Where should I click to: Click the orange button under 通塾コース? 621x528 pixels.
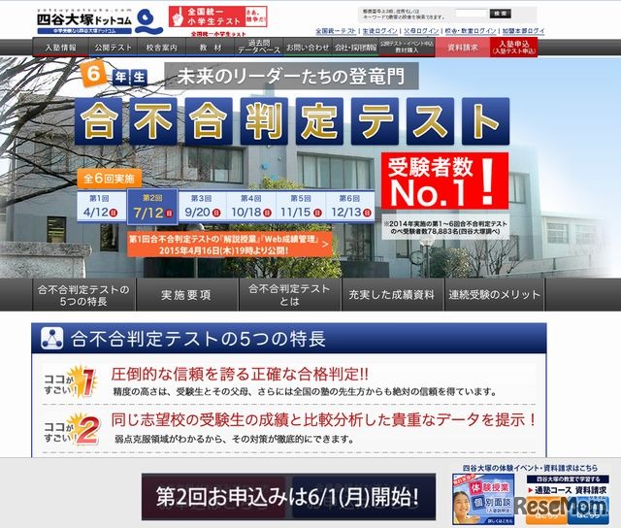tap(546, 511)
